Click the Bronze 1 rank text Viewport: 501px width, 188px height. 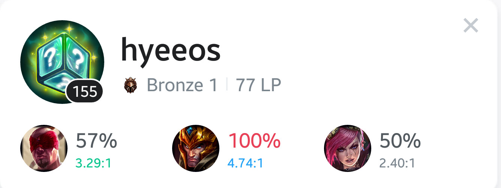coord(182,86)
